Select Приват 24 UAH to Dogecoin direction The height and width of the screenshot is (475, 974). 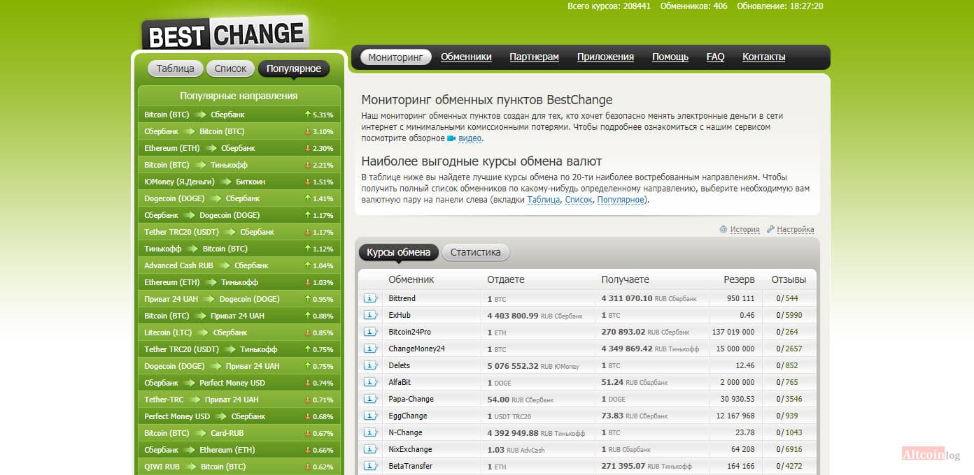239,298
